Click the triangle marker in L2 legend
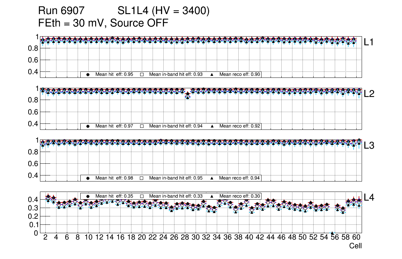 click(212, 126)
